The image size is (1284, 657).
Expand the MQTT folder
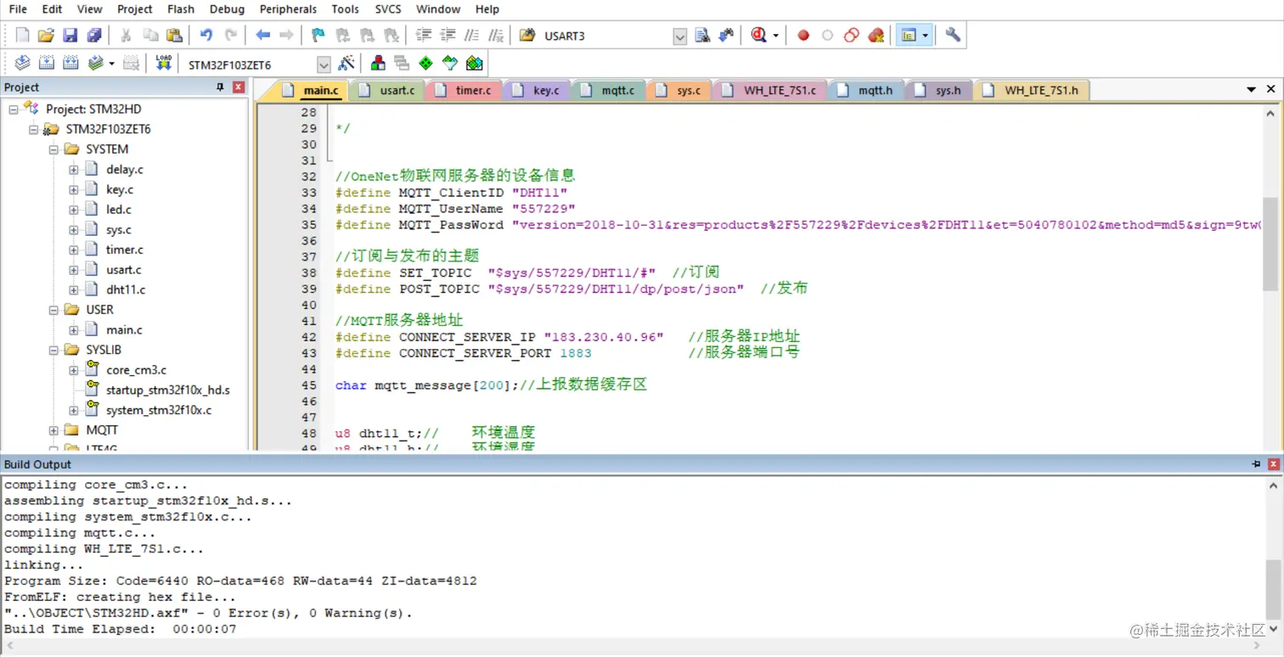(x=53, y=430)
